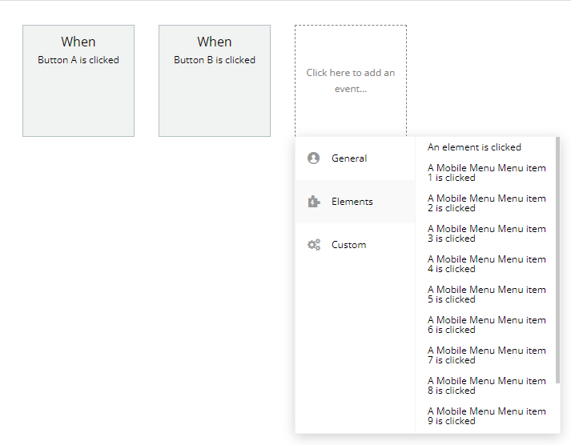The width and height of the screenshot is (571, 445).
Task: Pick Mobile Menu item 9 is clicked
Action: (x=486, y=416)
